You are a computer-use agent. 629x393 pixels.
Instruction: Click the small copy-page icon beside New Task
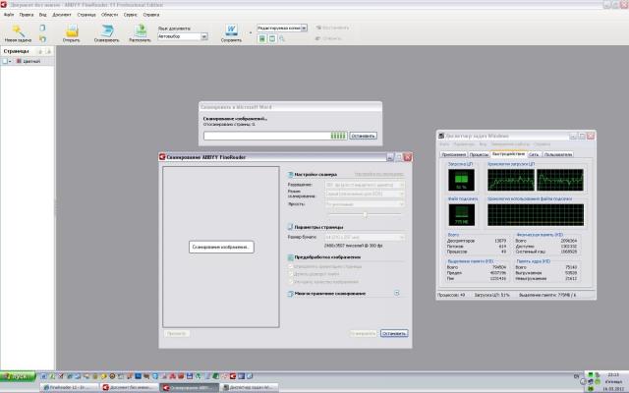click(x=42, y=28)
